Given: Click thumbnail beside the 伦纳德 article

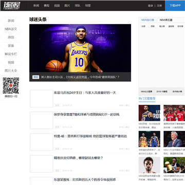Looking at the screenshot, I should (x=42, y=164).
